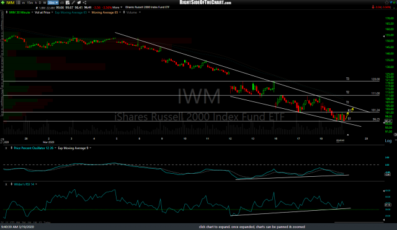Click the red -3.56 change value
Image resolution: width=397 pixels, height=230 pixels.
tap(97, 7)
